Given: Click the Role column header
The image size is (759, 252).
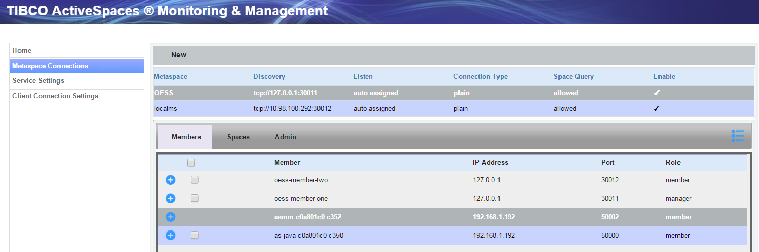Looking at the screenshot, I should tap(673, 162).
